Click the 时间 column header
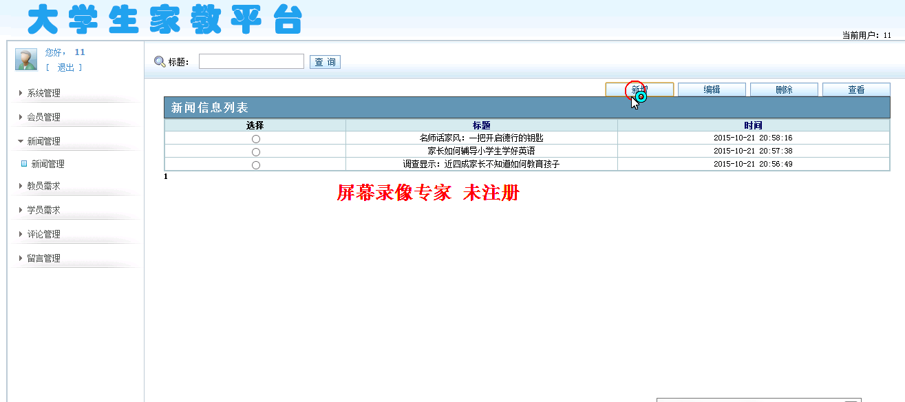This screenshot has height=402, width=905. coord(753,125)
